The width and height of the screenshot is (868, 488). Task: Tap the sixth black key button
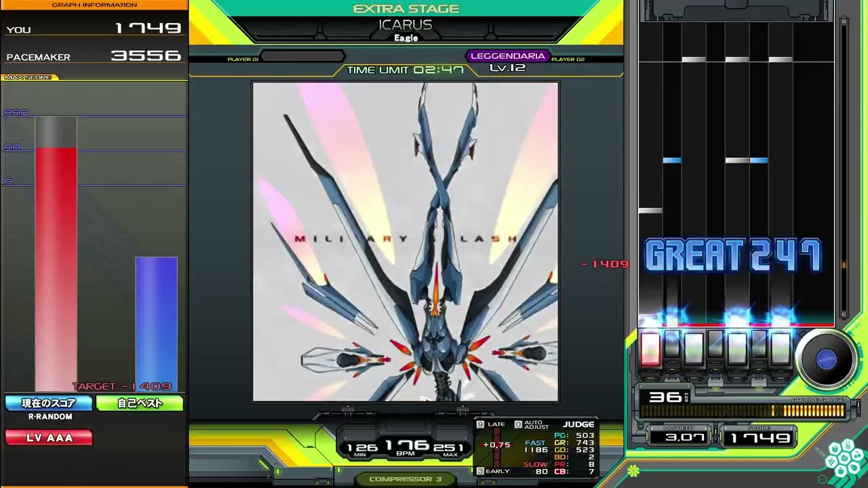(x=759, y=346)
